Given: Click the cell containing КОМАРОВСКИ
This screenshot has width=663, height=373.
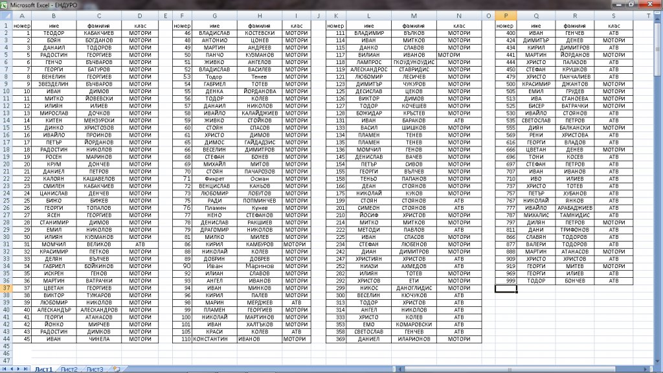Looking at the screenshot, I should [414, 324].
